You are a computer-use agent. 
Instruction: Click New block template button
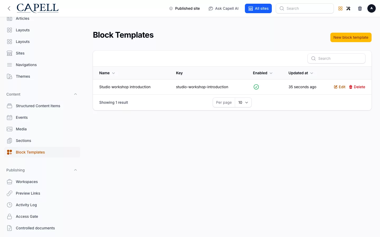click(351, 37)
